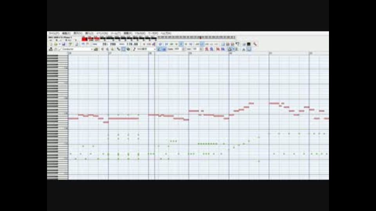Click the first red track channel indicator
Screen dimensions: 376x211
click(x=85, y=39)
